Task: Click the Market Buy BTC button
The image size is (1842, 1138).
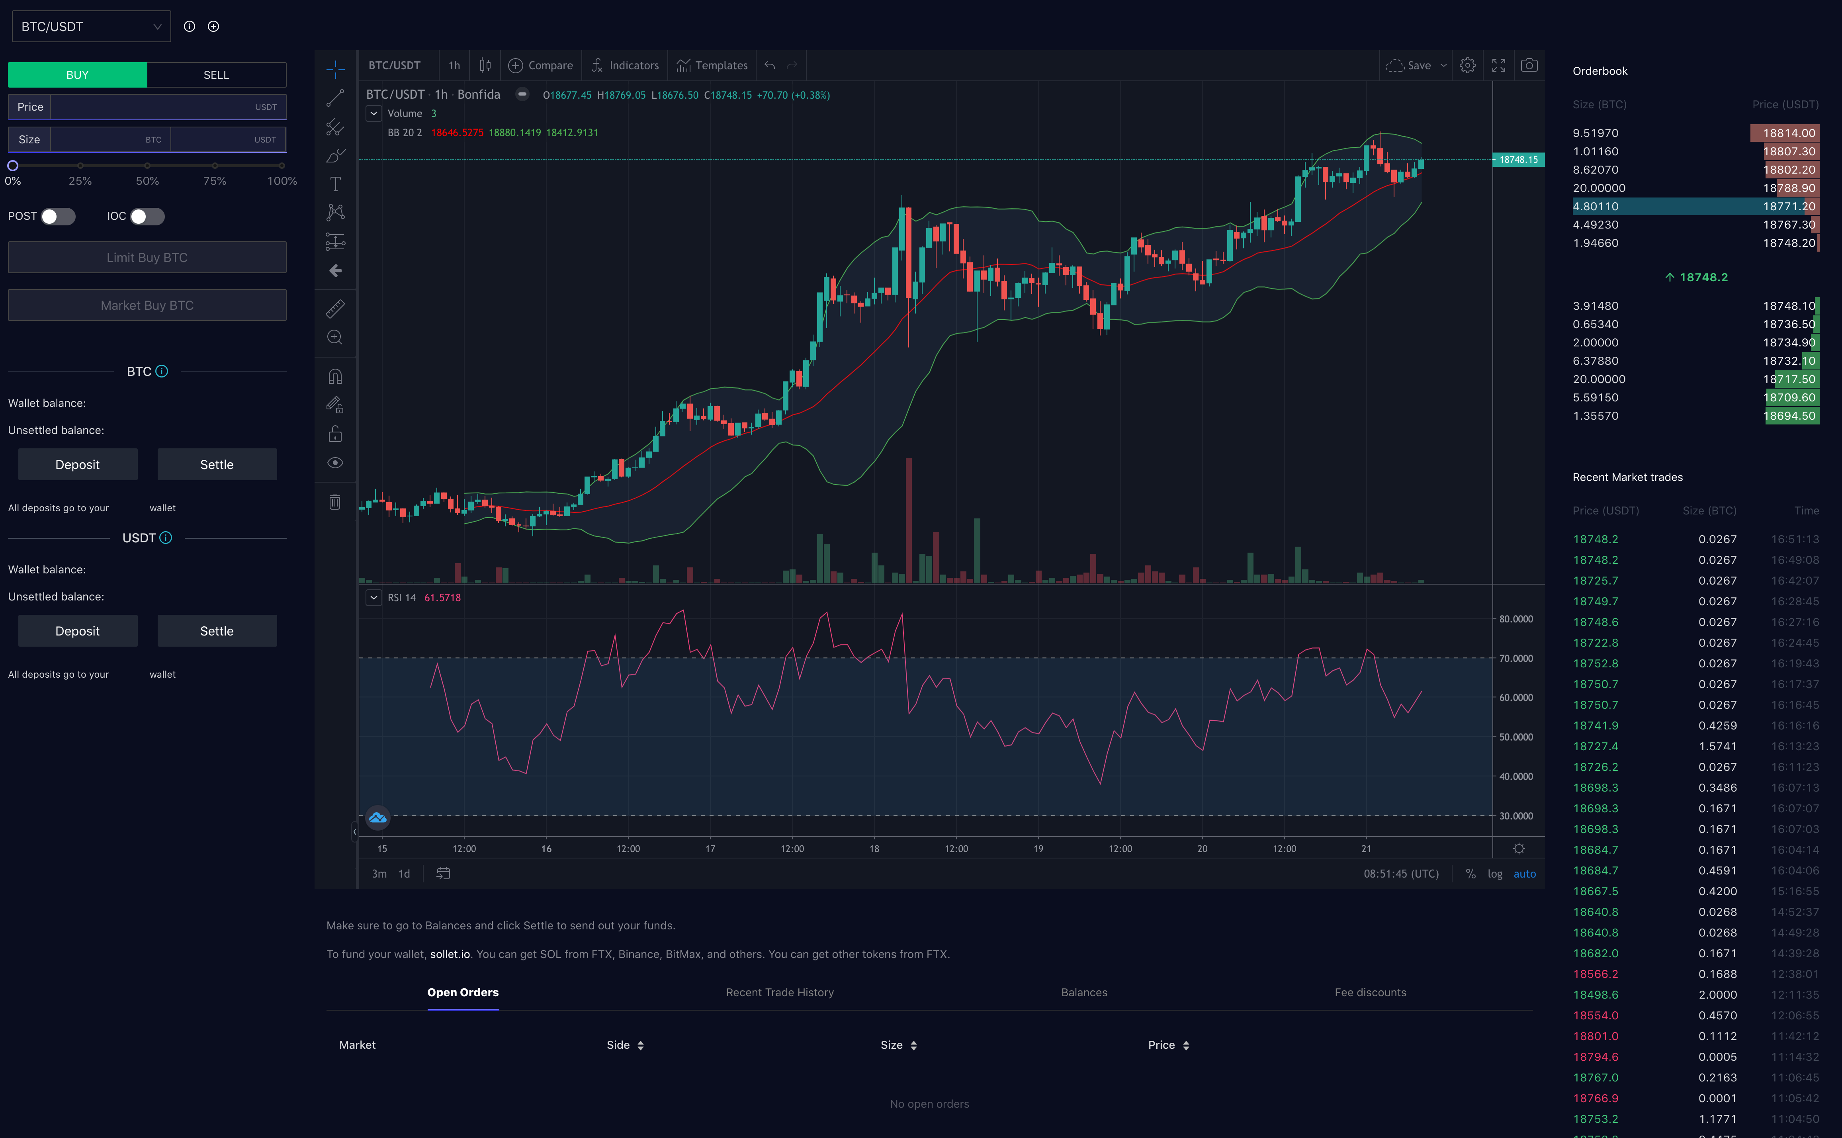Action: (x=147, y=305)
